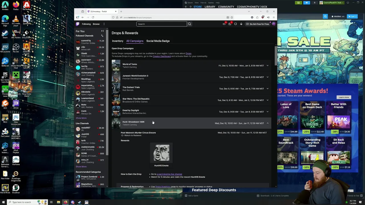
Task: Open Battle.net desktop shortcut
Action: 5,62
